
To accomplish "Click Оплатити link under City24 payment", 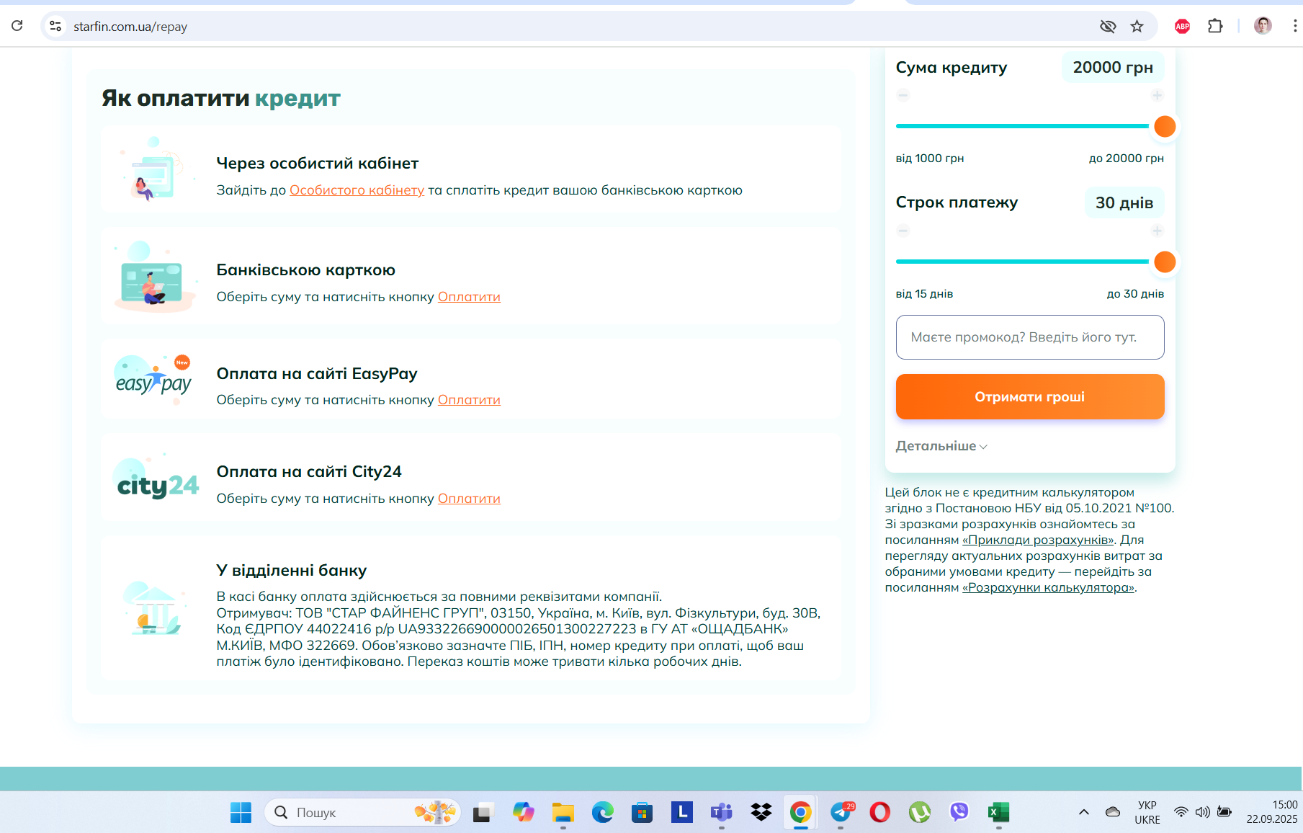I will point(469,499).
